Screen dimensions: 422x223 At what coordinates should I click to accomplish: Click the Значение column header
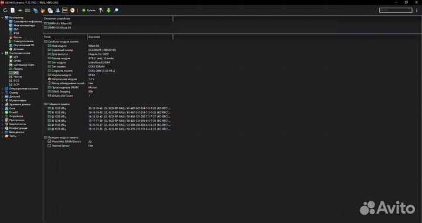[130, 37]
